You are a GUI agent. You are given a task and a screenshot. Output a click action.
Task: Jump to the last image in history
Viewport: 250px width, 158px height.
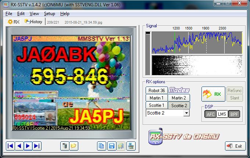click(37, 146)
